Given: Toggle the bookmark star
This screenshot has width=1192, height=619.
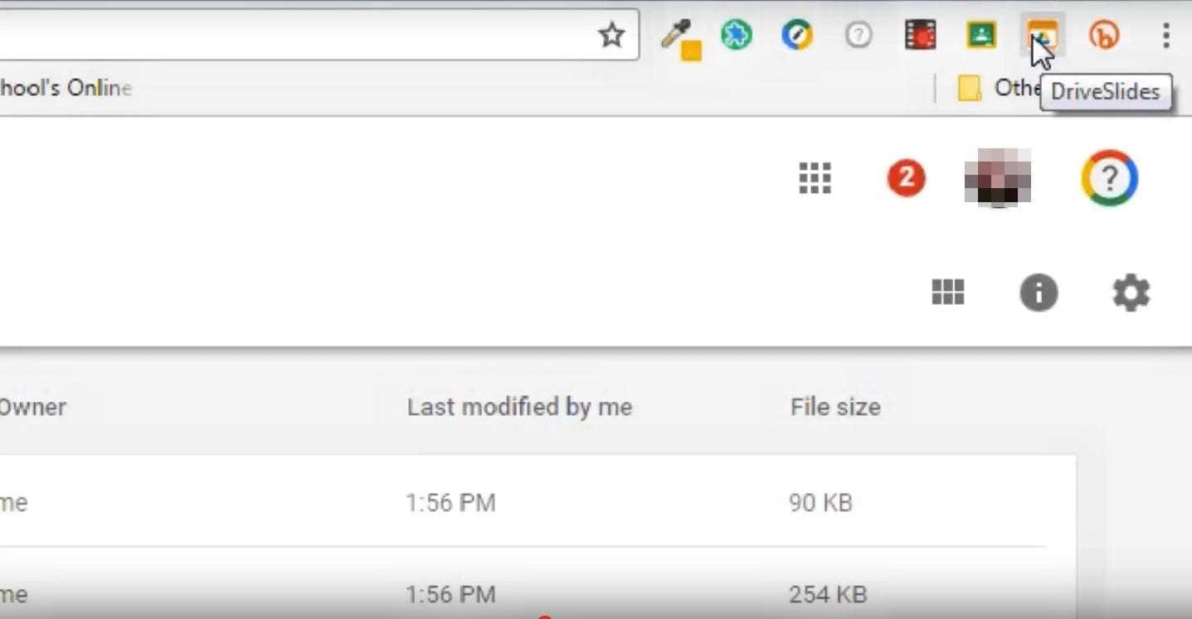Looking at the screenshot, I should coord(611,35).
